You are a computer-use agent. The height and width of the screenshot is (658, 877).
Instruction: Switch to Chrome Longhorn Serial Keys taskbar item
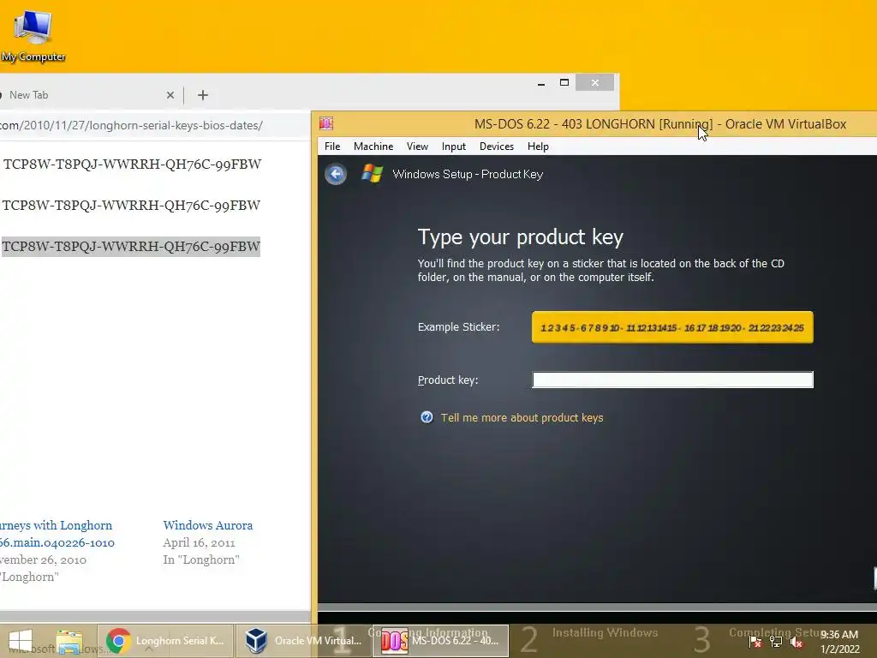click(165, 641)
